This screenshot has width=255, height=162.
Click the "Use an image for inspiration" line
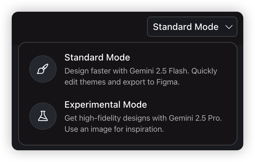click(114, 129)
